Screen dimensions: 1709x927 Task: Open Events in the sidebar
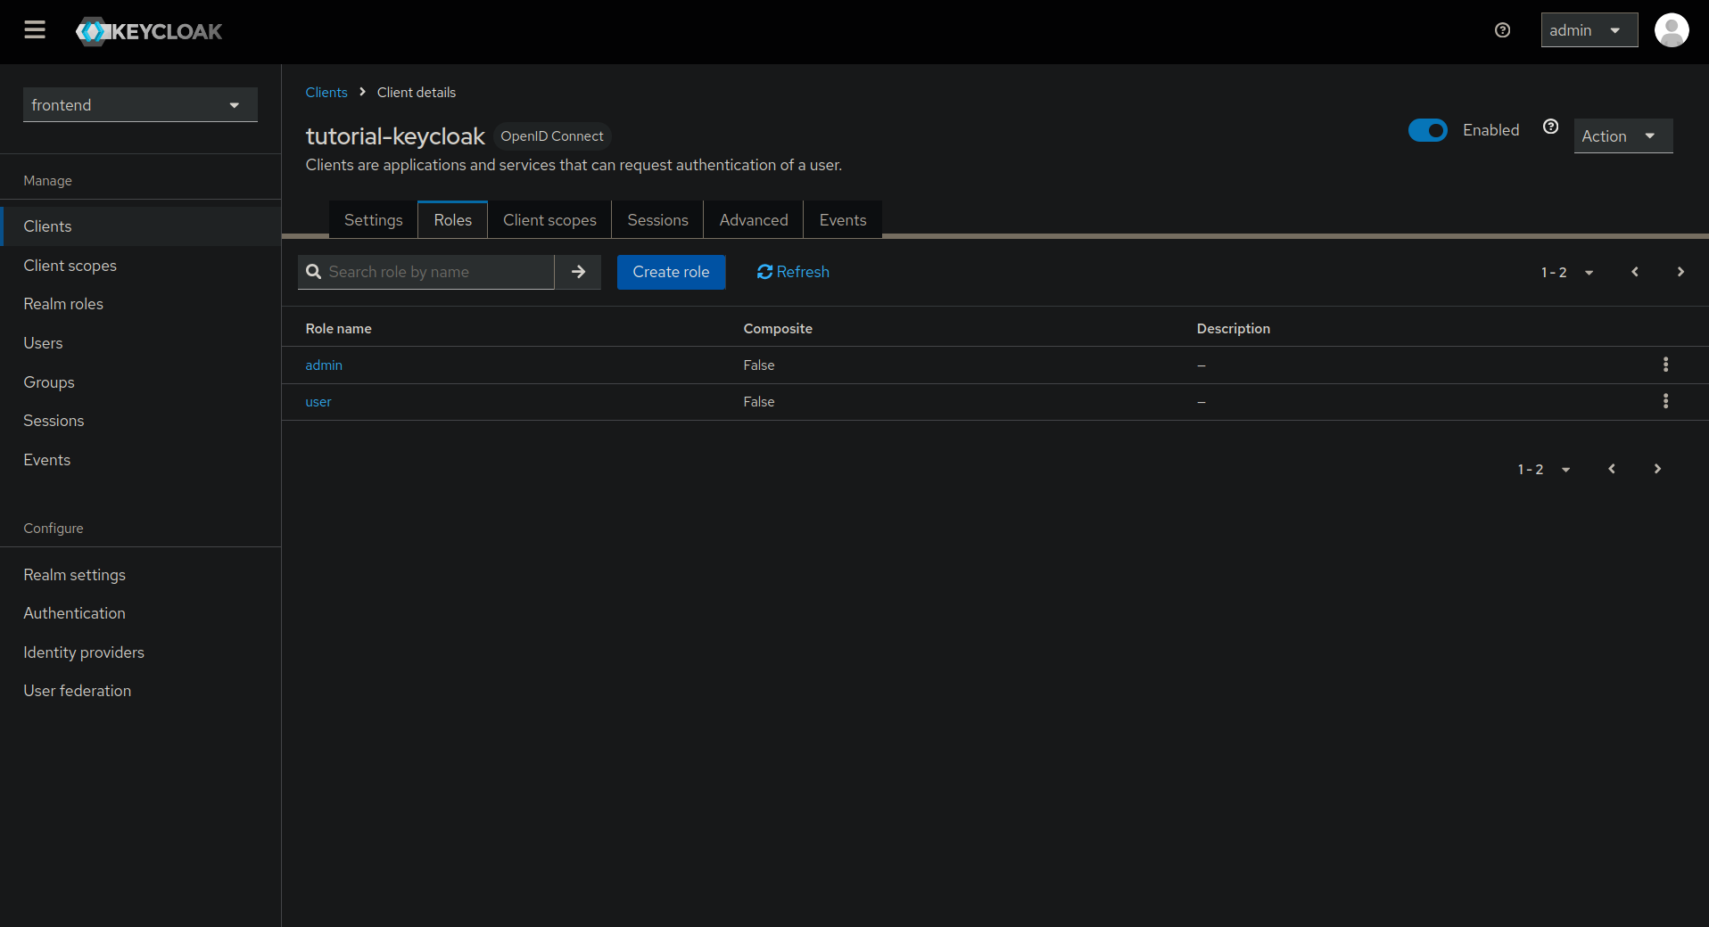pyautogui.click(x=140, y=460)
